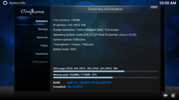Click the Confluence logo
The height and width of the screenshot is (100, 179).
(x=32, y=12)
